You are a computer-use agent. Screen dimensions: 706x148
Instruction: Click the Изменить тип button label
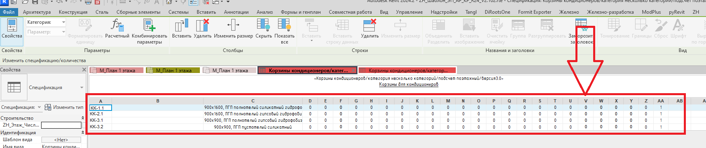pos(68,107)
